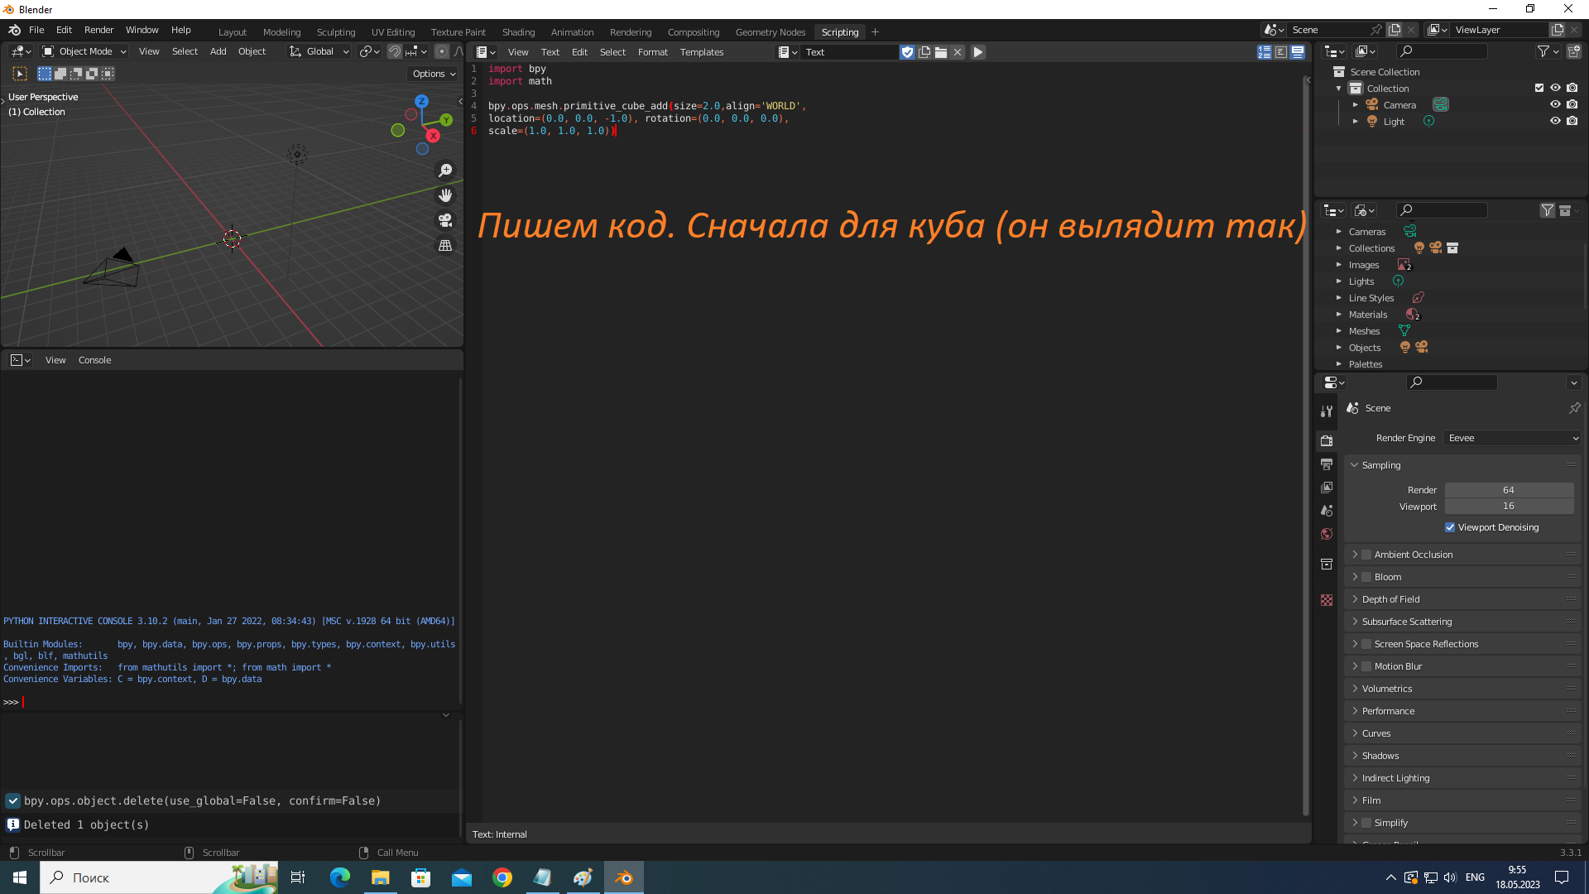Open the Add menu in 3D viewport
Image resolution: width=1589 pixels, height=894 pixels.
(218, 51)
